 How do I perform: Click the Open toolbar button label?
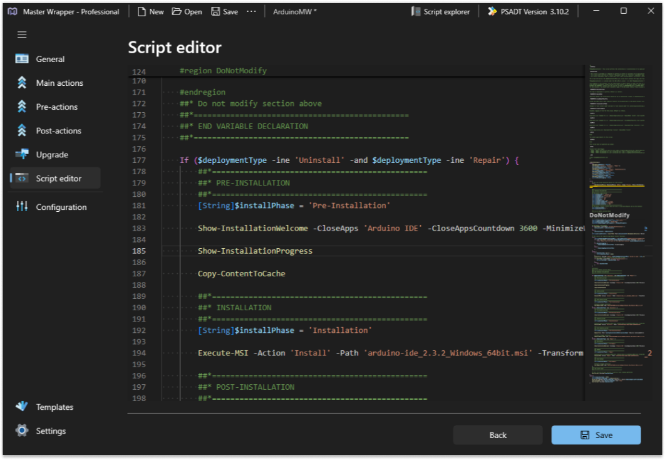[193, 12]
